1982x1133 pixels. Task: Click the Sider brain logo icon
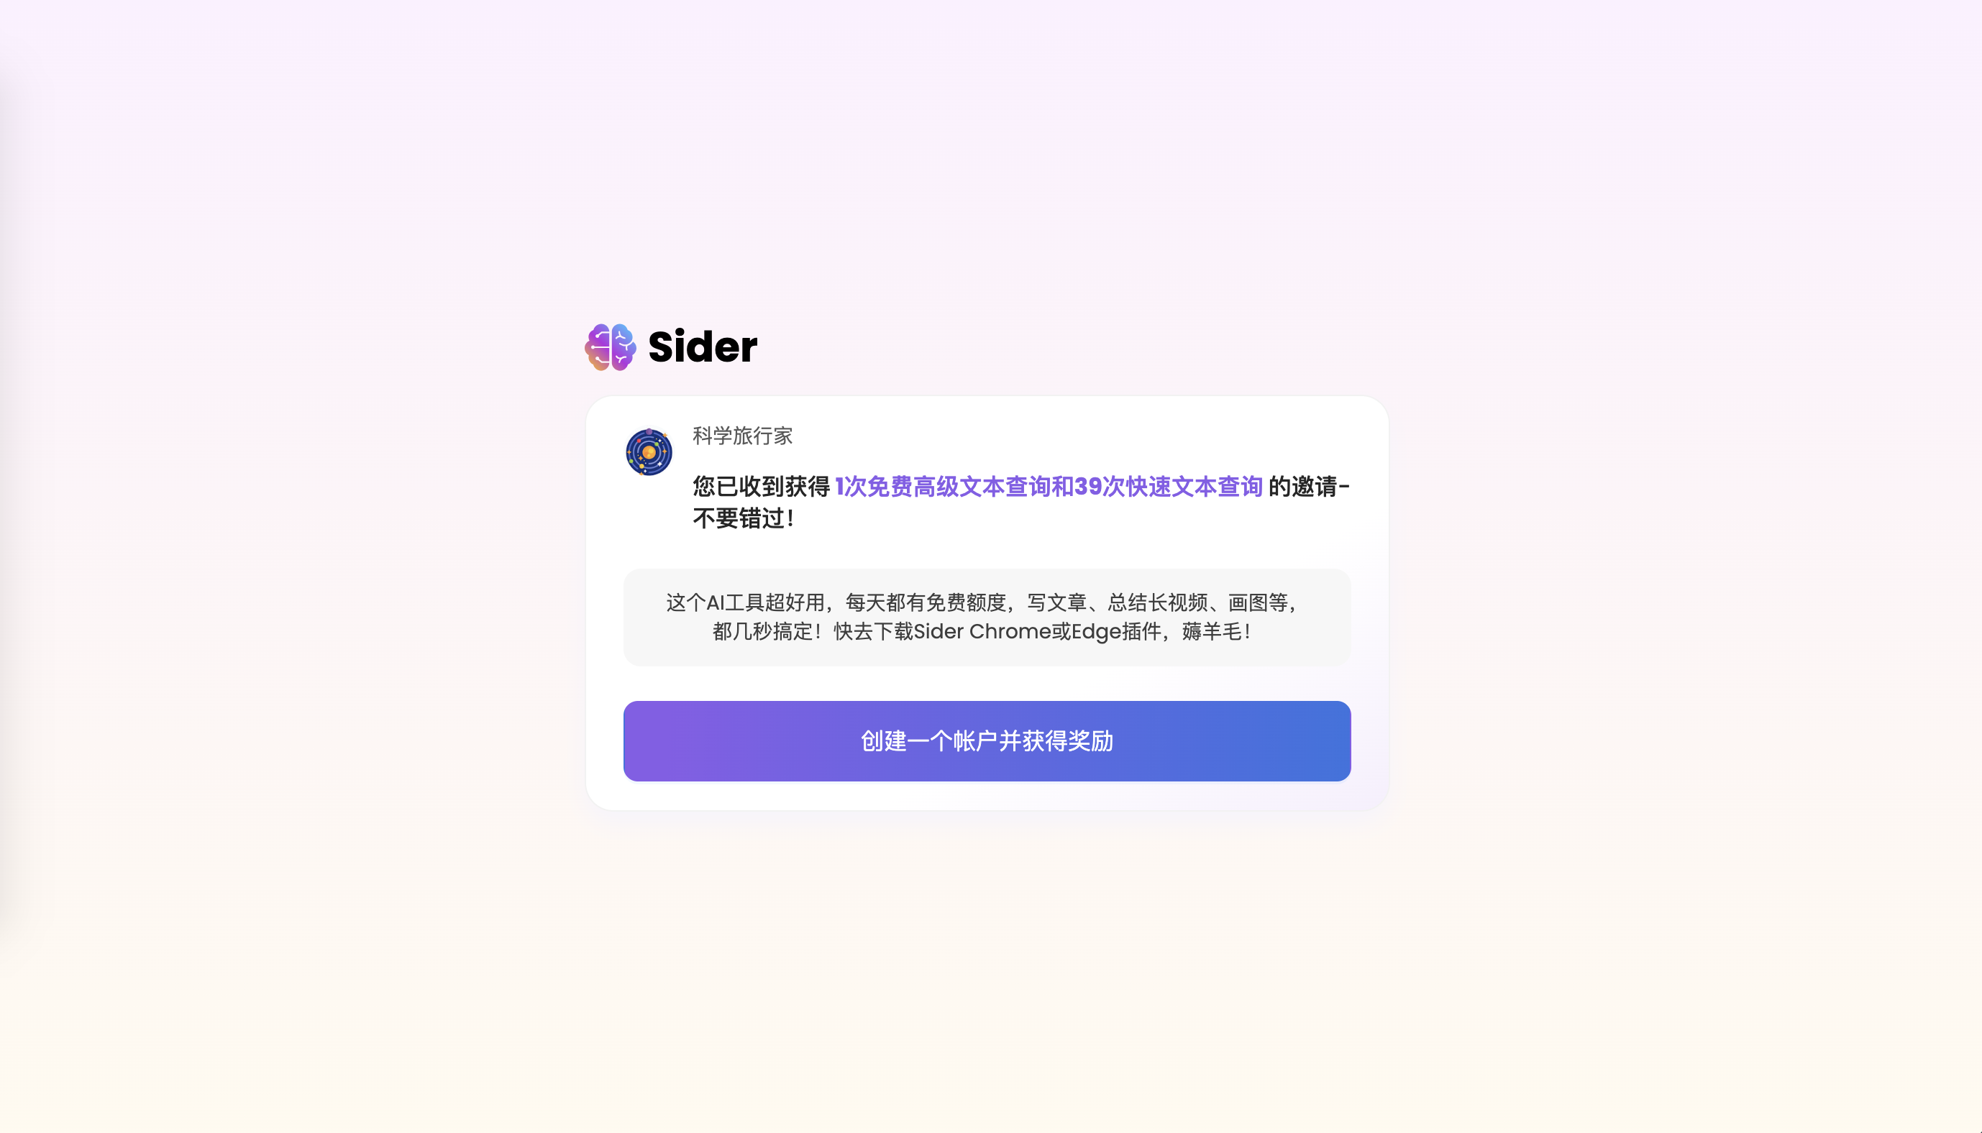coord(610,347)
